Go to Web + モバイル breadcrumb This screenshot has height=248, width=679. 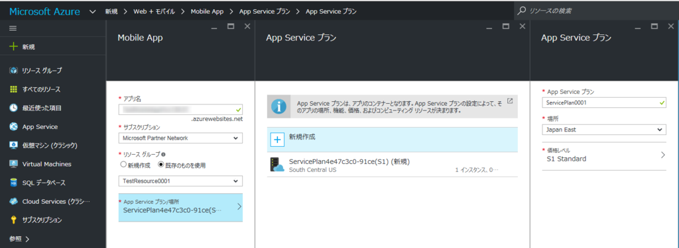click(154, 11)
